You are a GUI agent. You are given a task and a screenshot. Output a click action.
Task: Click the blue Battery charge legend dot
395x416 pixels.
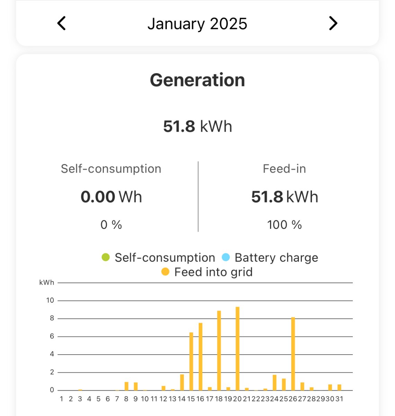click(x=226, y=257)
